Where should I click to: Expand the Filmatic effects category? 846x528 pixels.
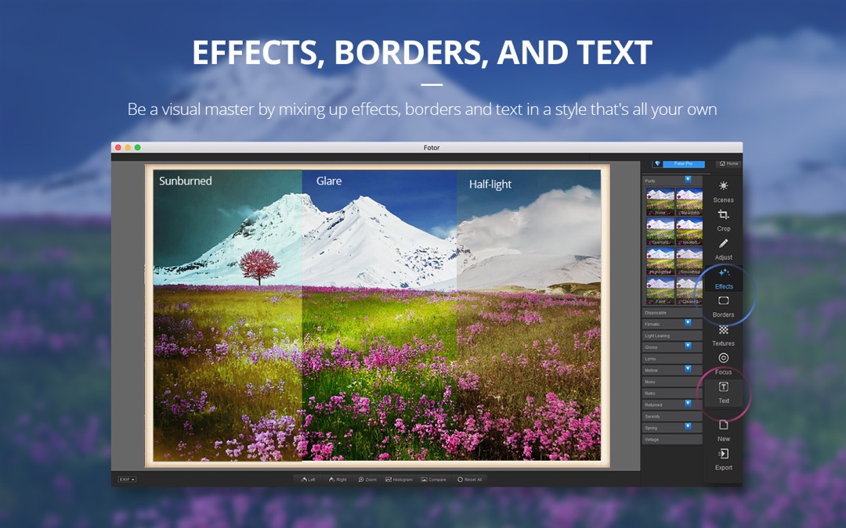672,324
